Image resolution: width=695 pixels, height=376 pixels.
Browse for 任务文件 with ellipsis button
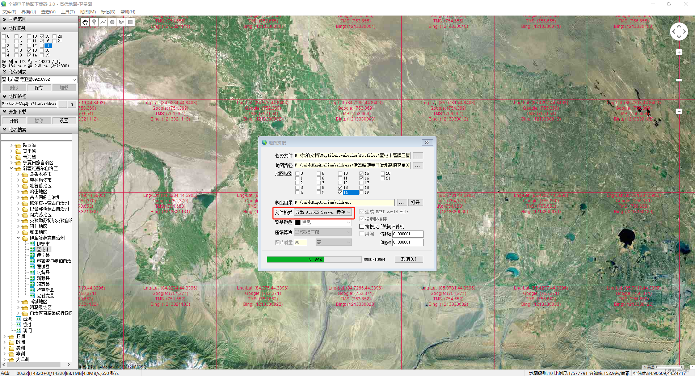(x=418, y=156)
